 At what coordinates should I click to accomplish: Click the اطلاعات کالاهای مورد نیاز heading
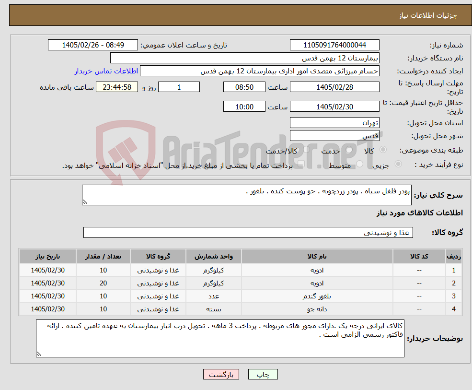[420, 213]
